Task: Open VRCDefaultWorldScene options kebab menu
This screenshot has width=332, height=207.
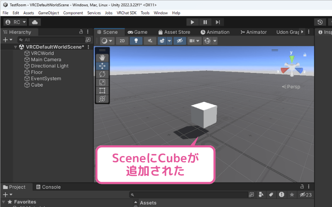Action: pos(88,47)
